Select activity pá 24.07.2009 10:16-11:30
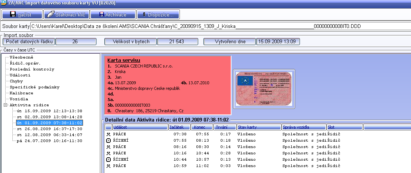 (x=49, y=141)
